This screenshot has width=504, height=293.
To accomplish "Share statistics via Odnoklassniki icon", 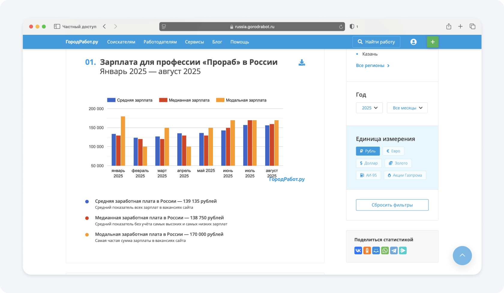I will pos(367,250).
